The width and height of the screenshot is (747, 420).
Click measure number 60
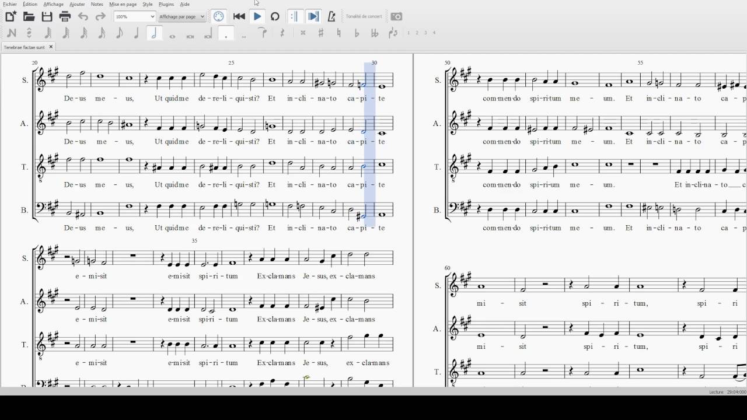tap(448, 268)
